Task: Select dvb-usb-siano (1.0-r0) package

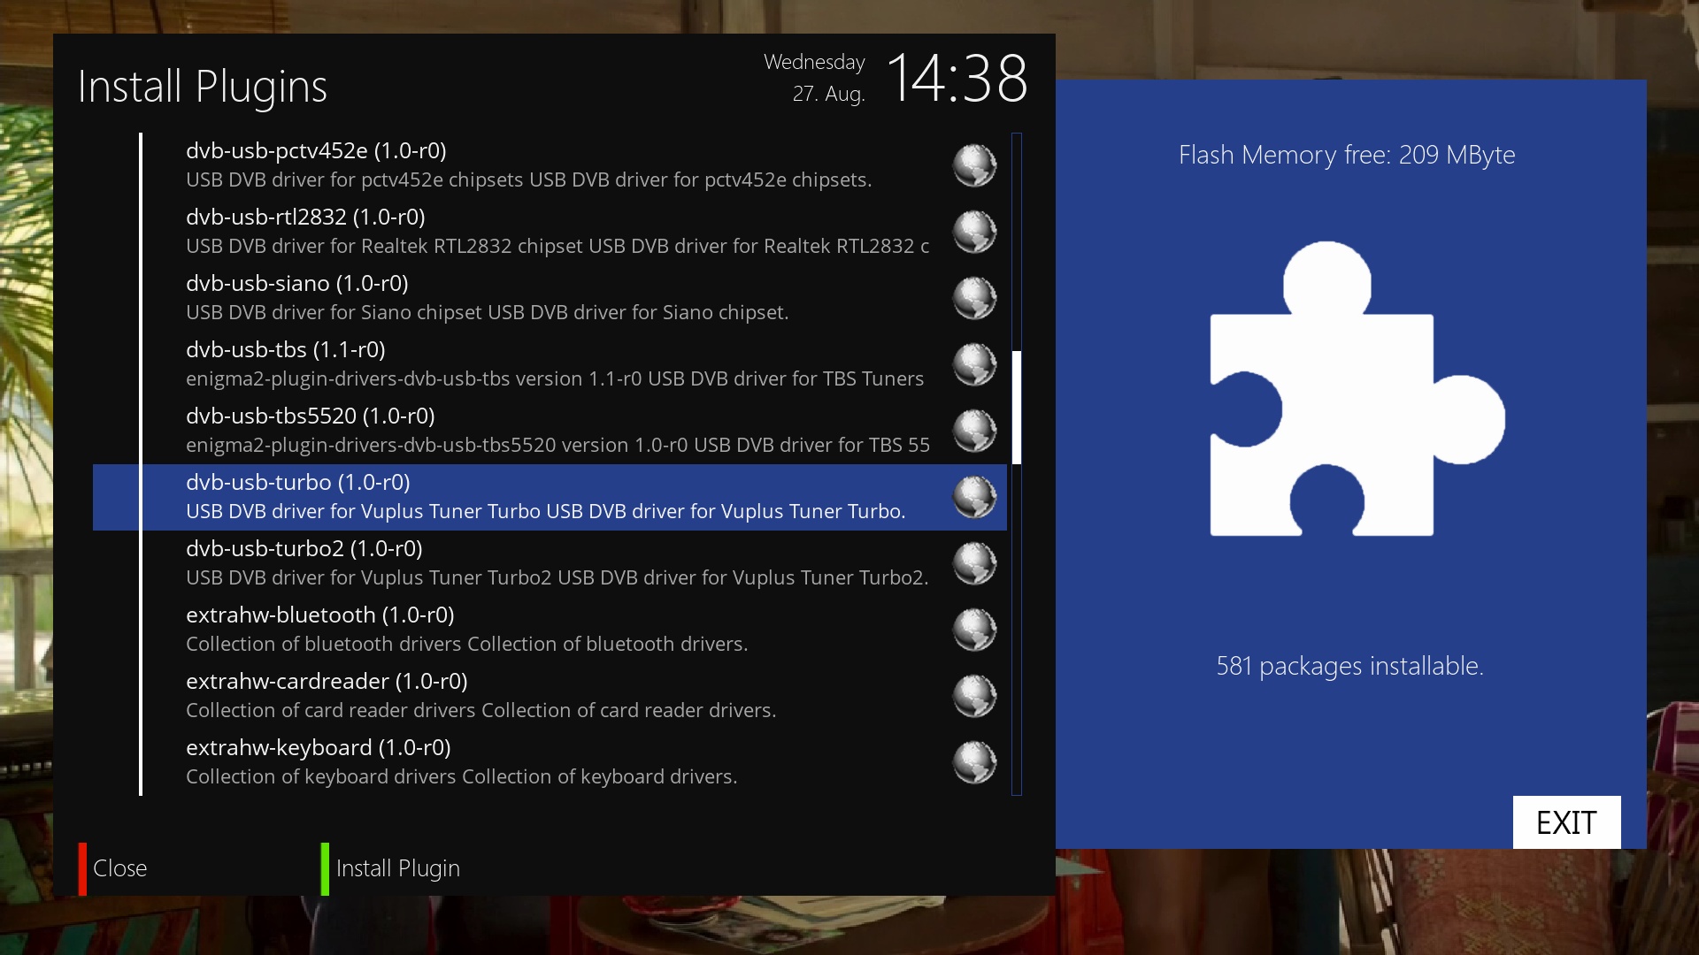Action: coord(550,298)
